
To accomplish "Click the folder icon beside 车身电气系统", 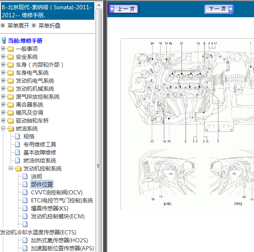I will pyautogui.click(x=10, y=73).
